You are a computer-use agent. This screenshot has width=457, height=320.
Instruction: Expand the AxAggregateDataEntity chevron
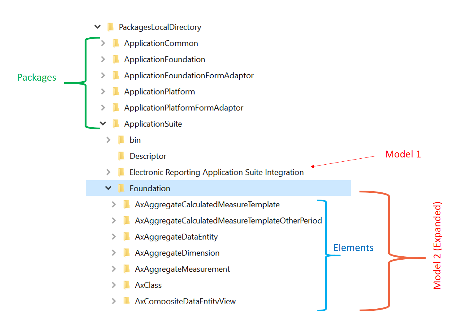tap(114, 237)
